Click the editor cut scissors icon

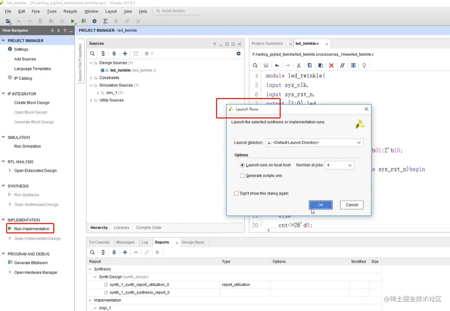(x=299, y=65)
